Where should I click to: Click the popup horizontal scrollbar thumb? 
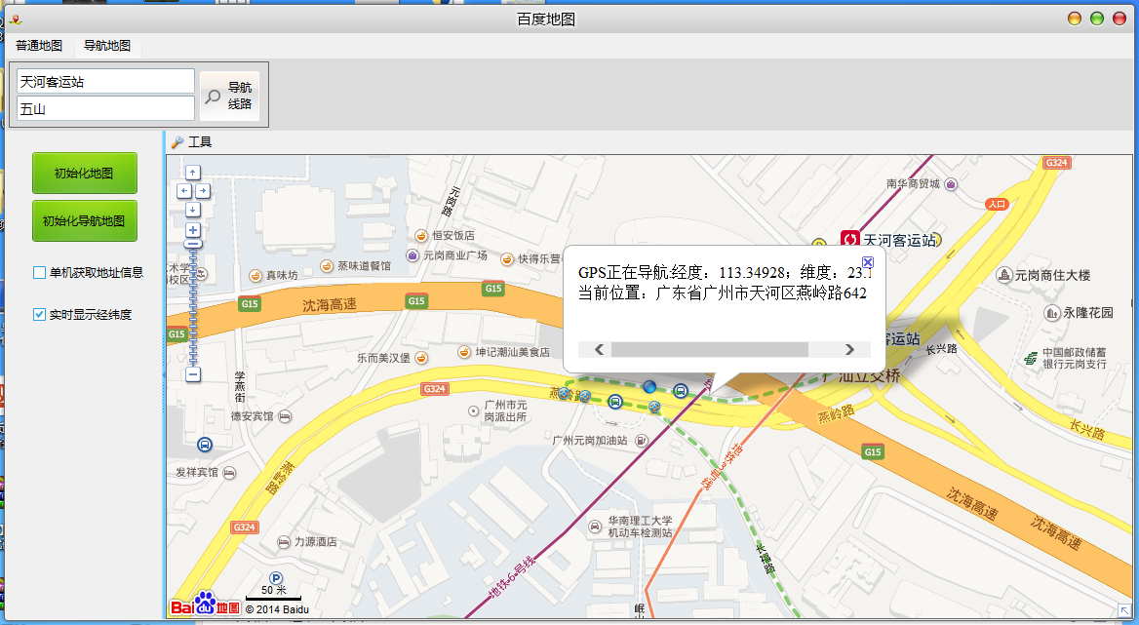click(710, 350)
